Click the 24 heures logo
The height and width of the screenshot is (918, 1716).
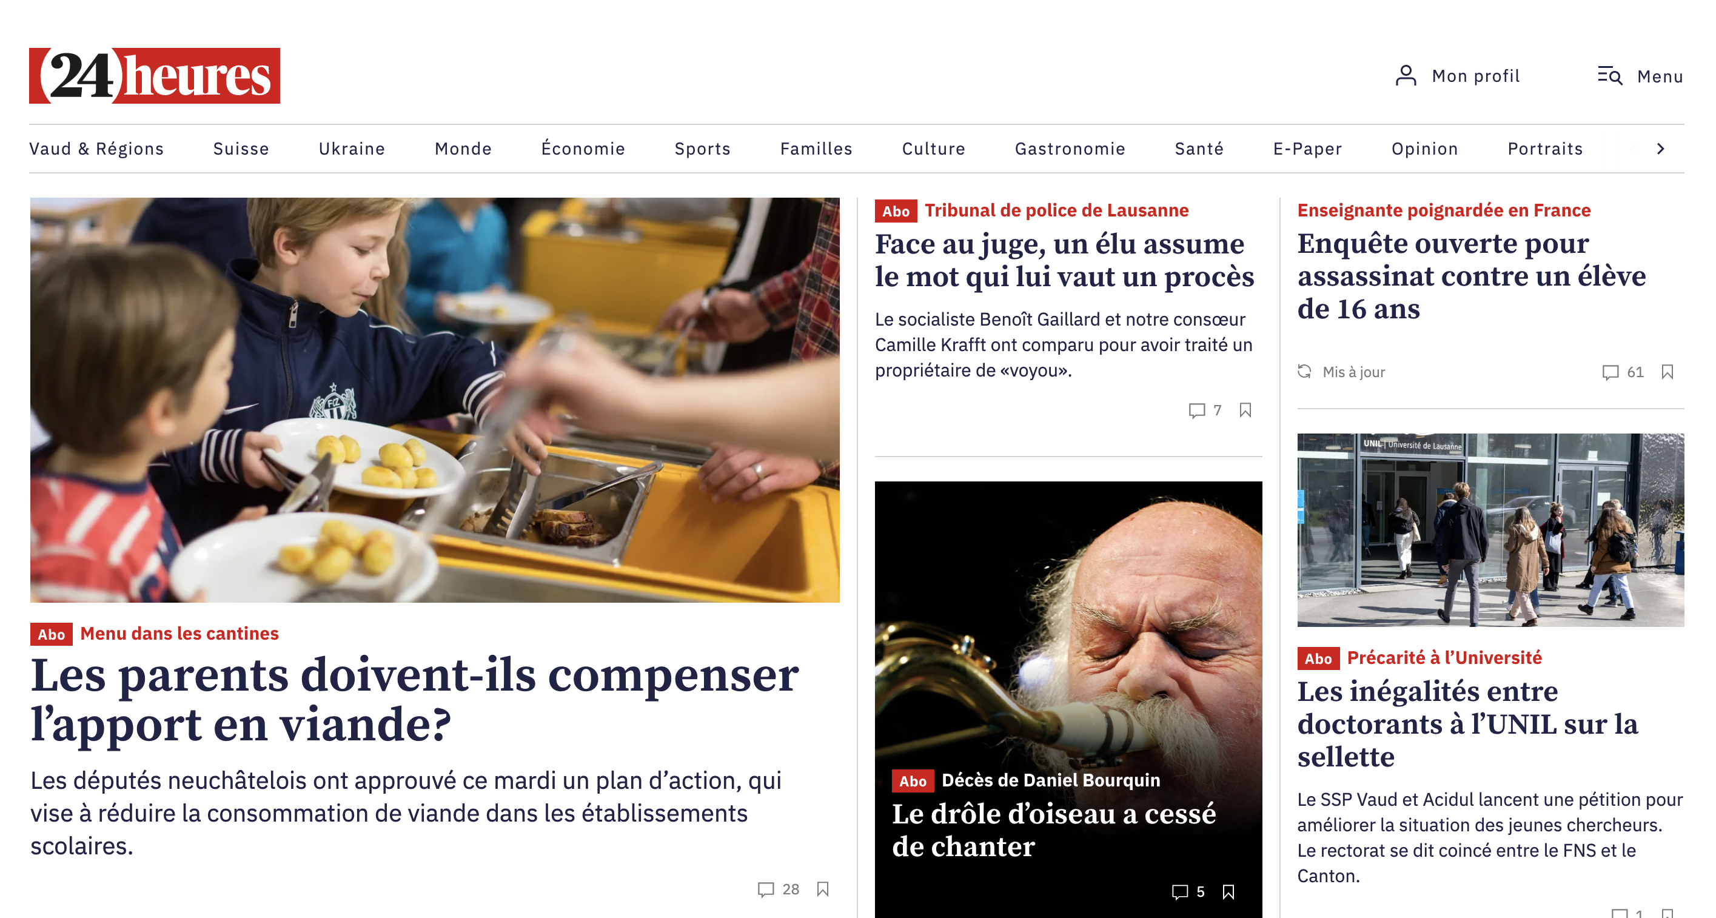(x=155, y=76)
